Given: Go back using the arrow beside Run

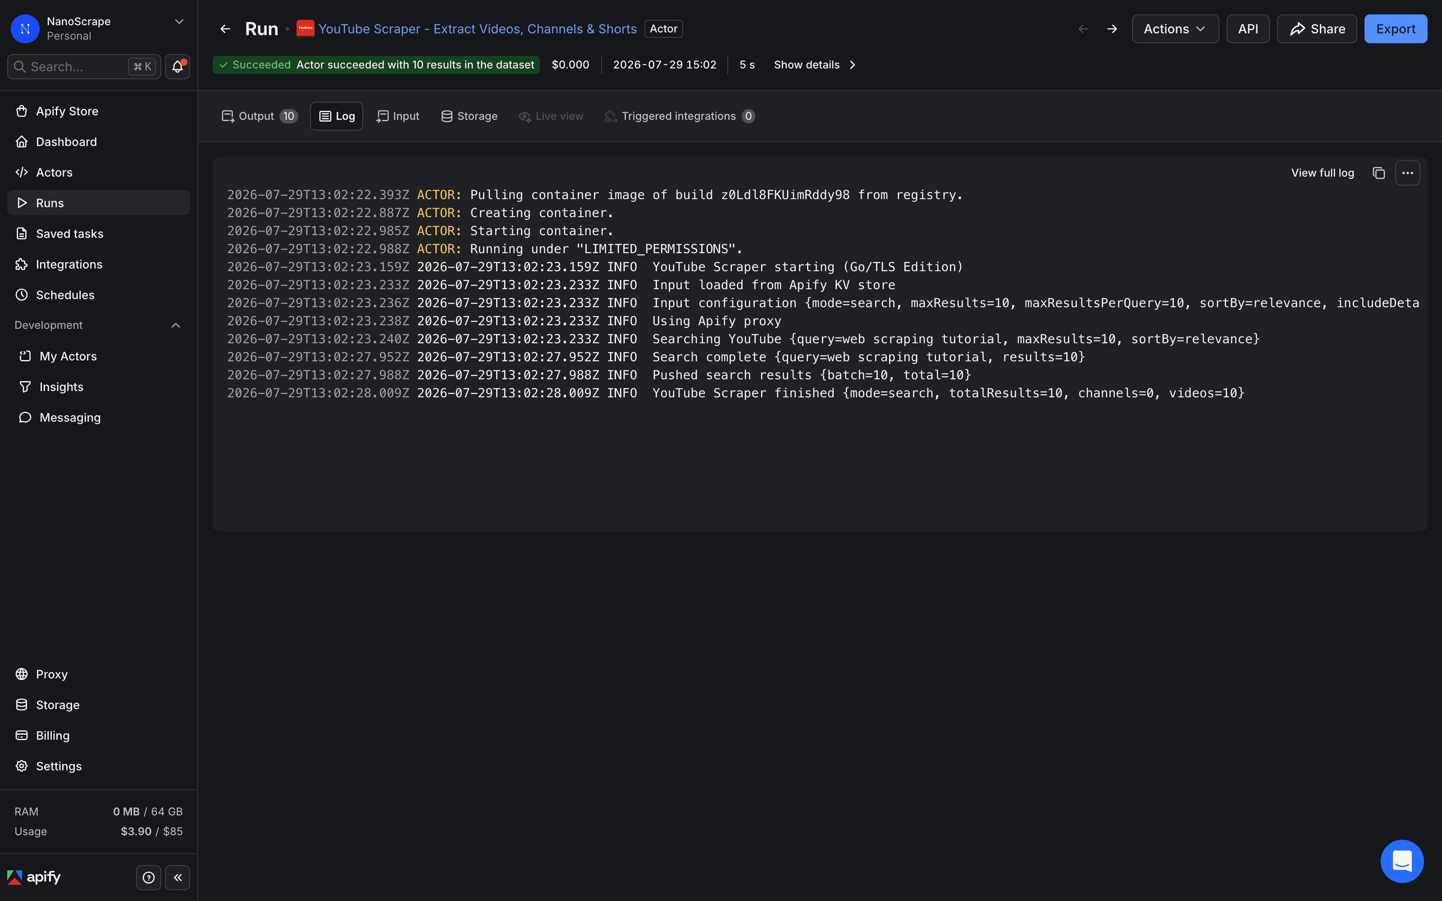Looking at the screenshot, I should click(x=225, y=28).
